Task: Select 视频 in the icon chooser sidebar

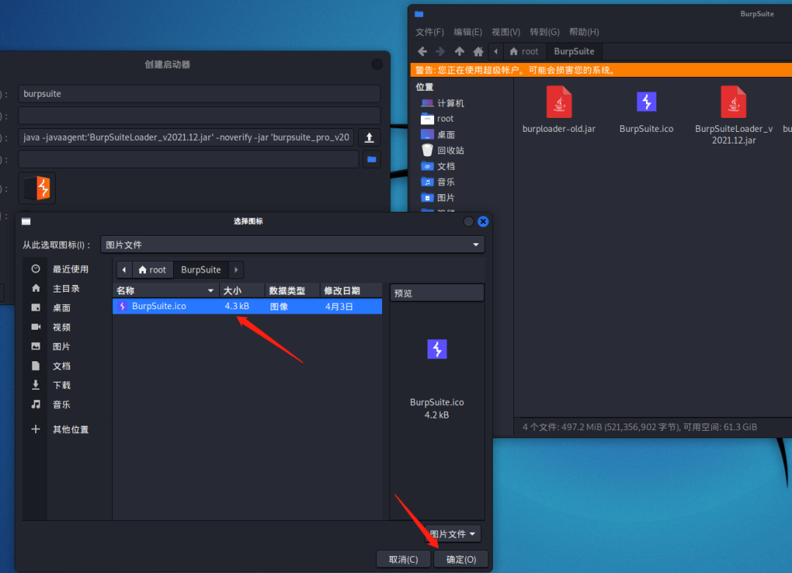Action: [x=66, y=327]
